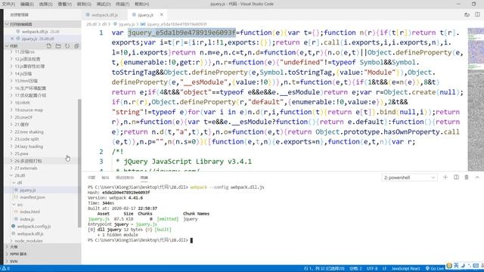Open the Debug menu
The height and width of the screenshot is (272, 484).
pos(104,4)
